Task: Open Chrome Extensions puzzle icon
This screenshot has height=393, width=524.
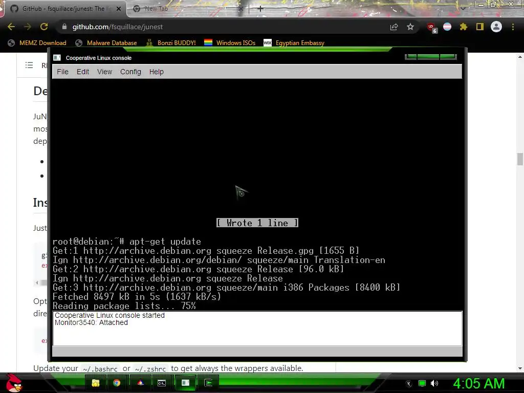Action: [x=464, y=27]
